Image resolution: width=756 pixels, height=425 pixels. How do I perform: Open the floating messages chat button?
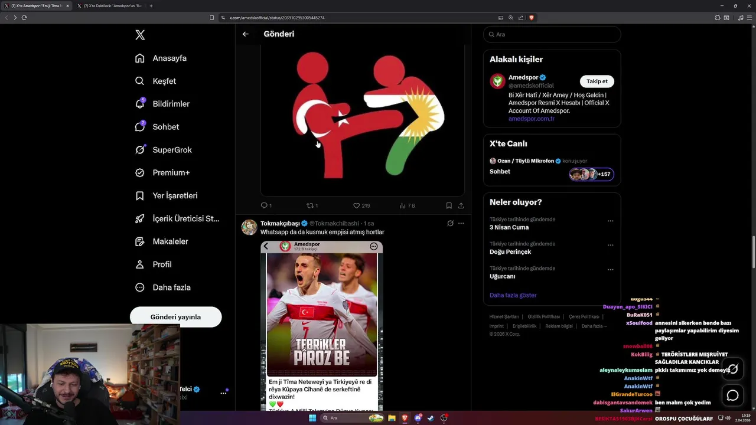[733, 395]
